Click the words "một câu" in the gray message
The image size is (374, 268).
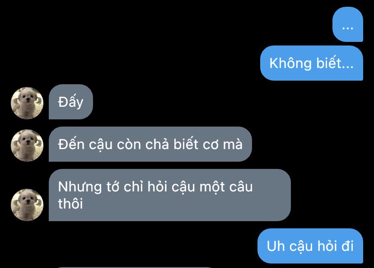[226, 187]
